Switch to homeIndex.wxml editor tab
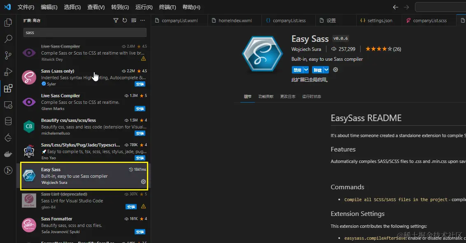 (x=235, y=21)
